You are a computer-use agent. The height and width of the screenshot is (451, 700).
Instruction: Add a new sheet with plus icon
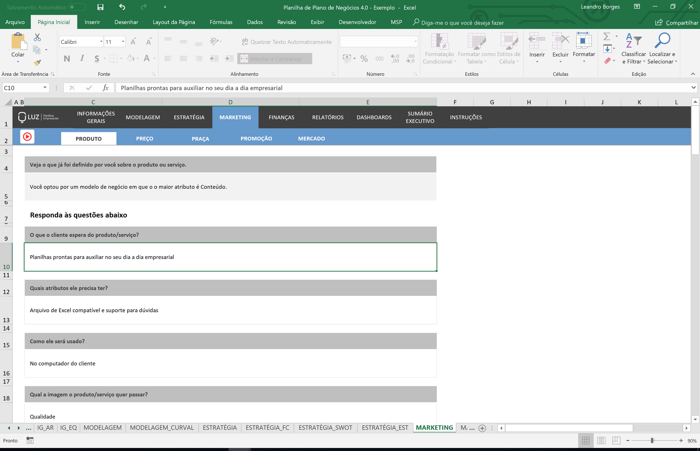click(x=482, y=428)
